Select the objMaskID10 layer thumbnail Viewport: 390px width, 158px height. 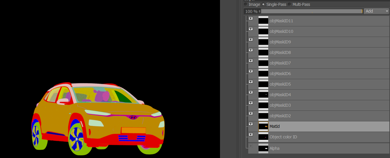click(264, 31)
